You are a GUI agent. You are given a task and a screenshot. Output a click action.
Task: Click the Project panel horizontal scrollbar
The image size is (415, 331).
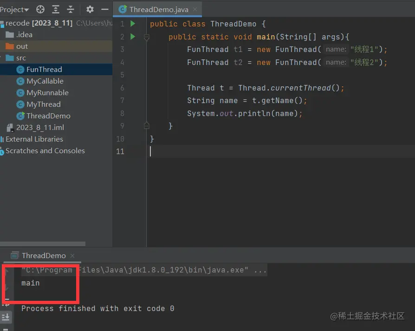(43, 243)
